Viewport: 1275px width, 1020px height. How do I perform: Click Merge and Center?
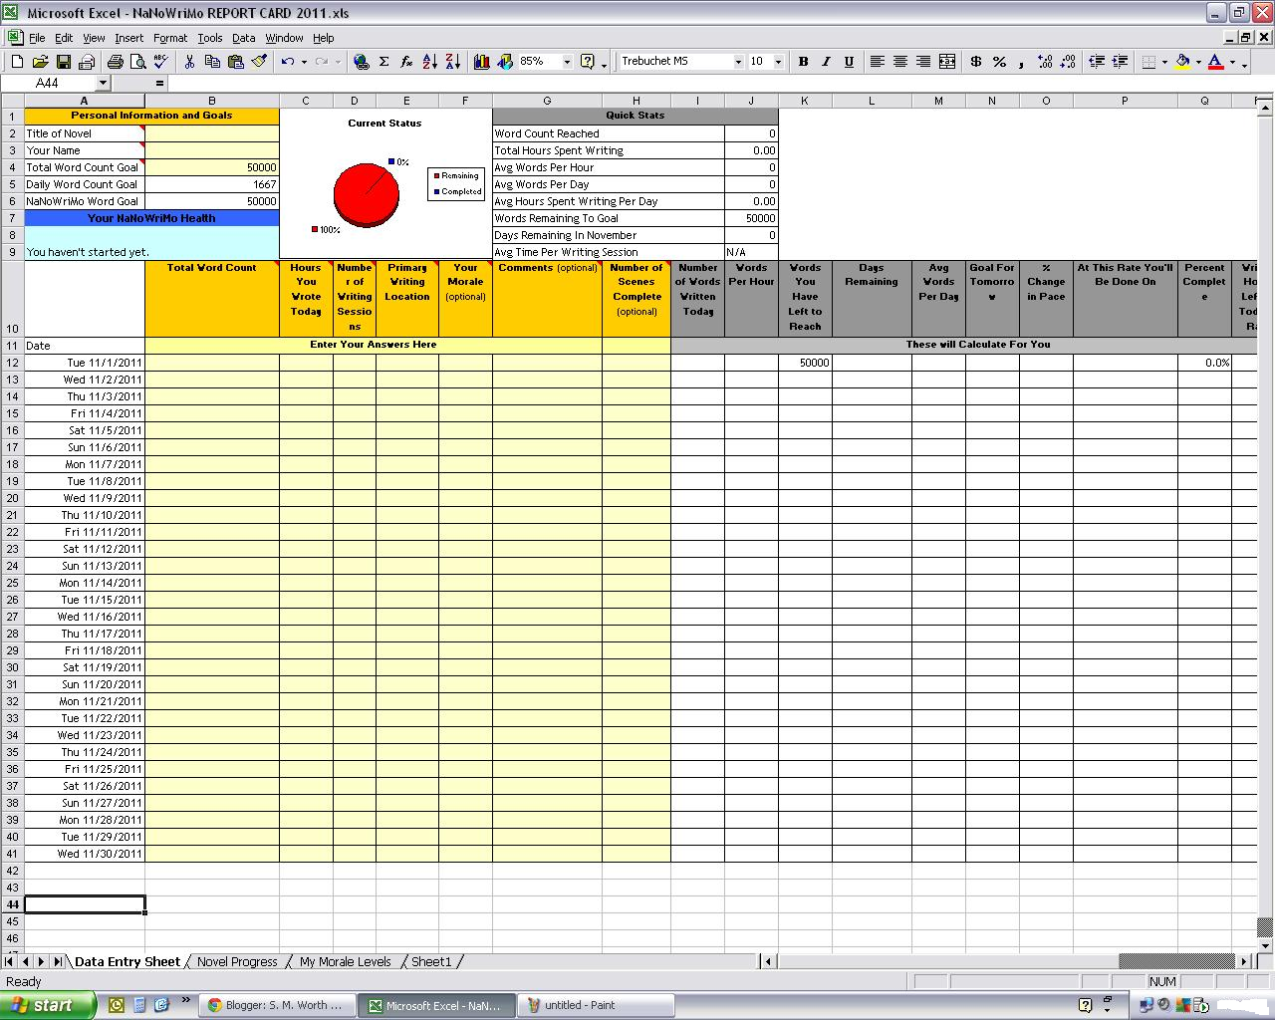coord(946,61)
